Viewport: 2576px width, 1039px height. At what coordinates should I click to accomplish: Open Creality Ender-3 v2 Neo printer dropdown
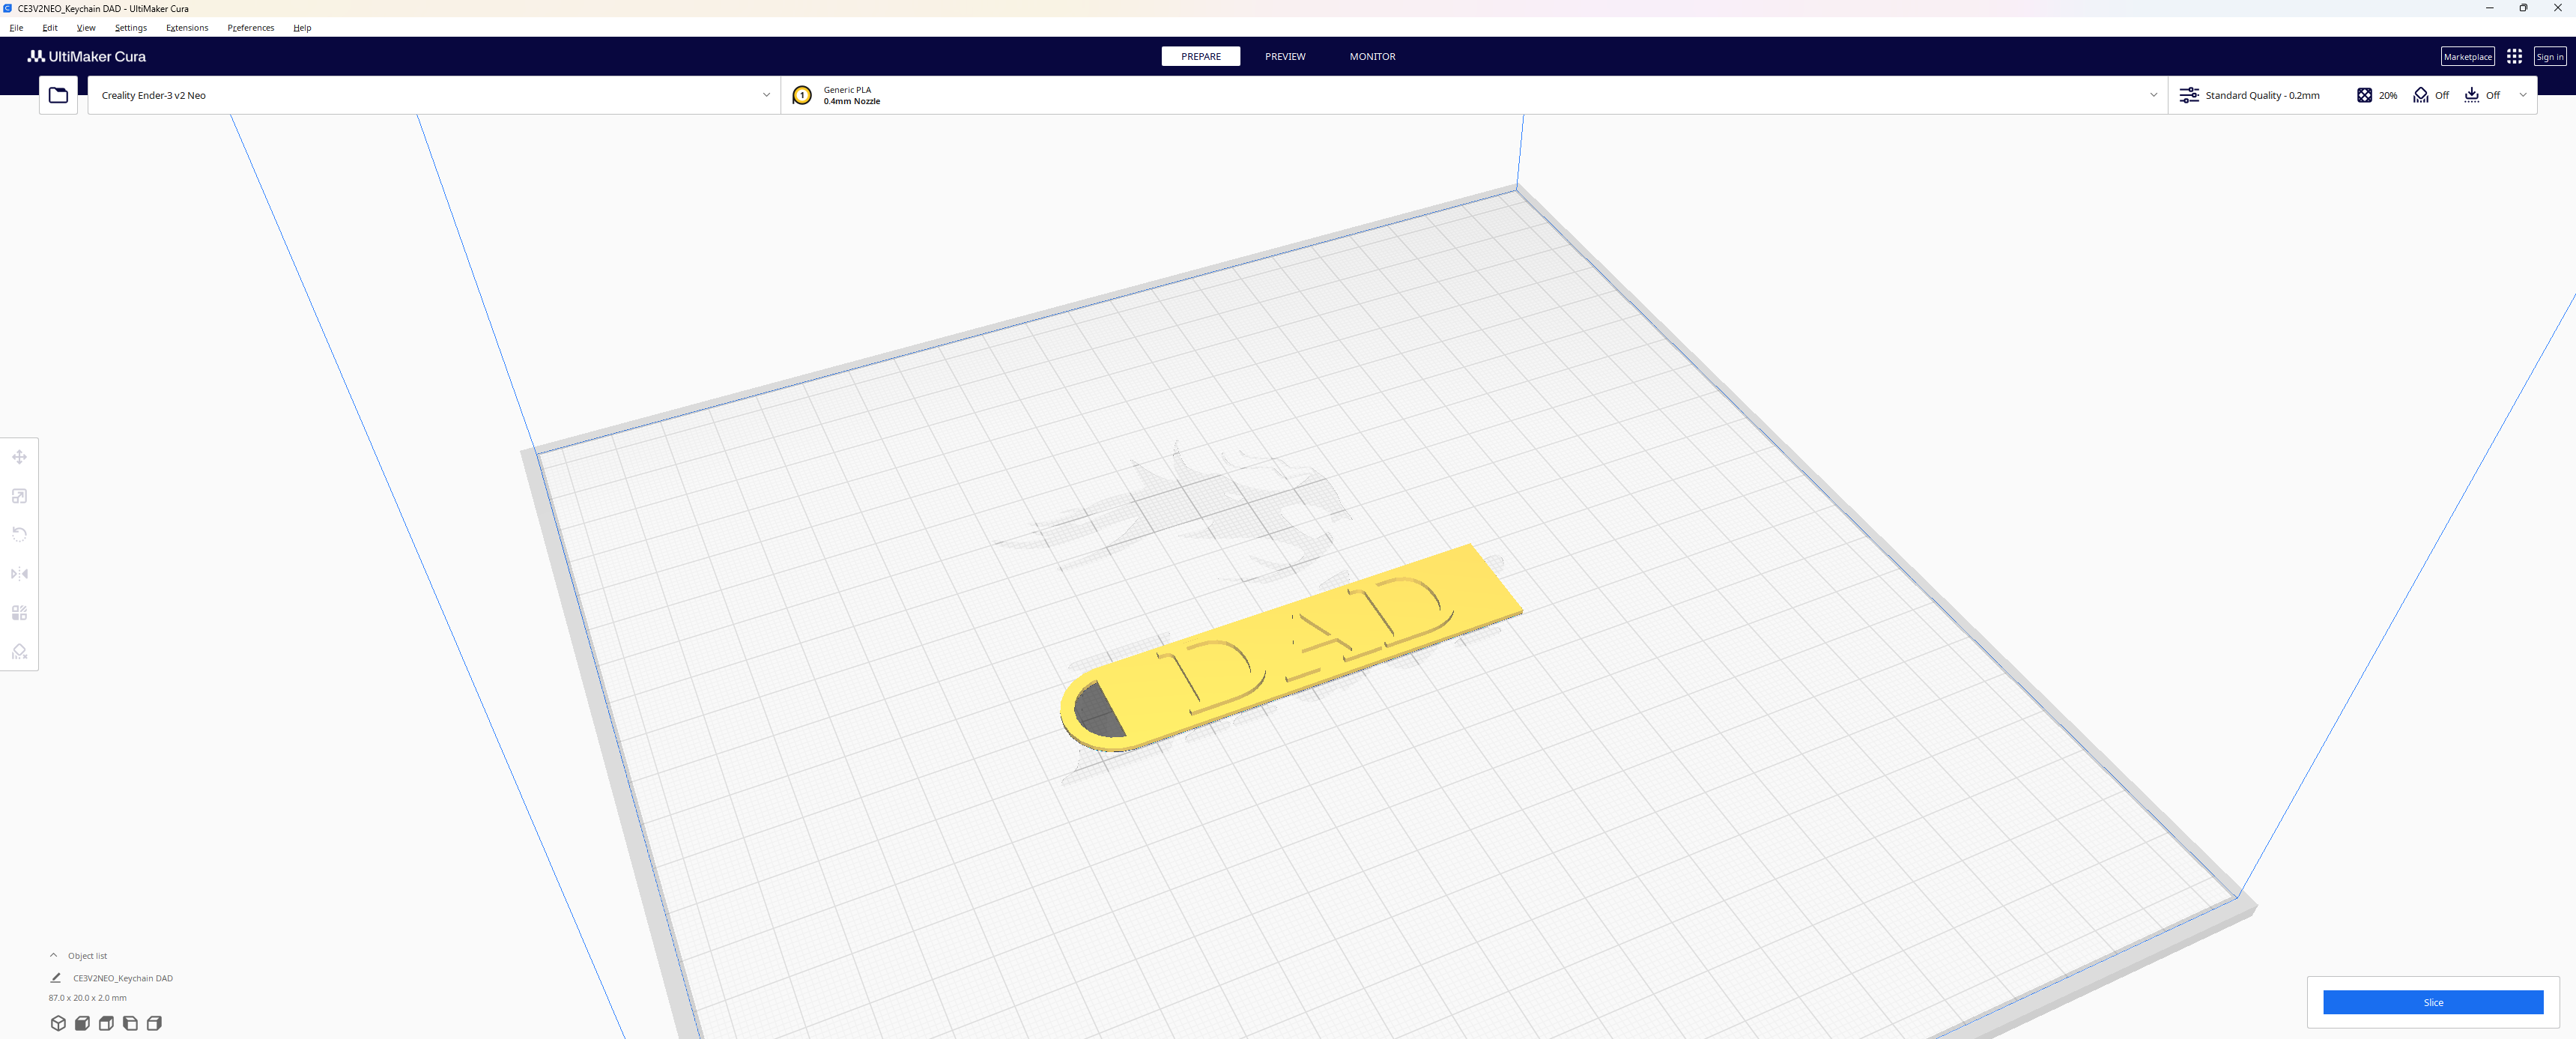434,95
